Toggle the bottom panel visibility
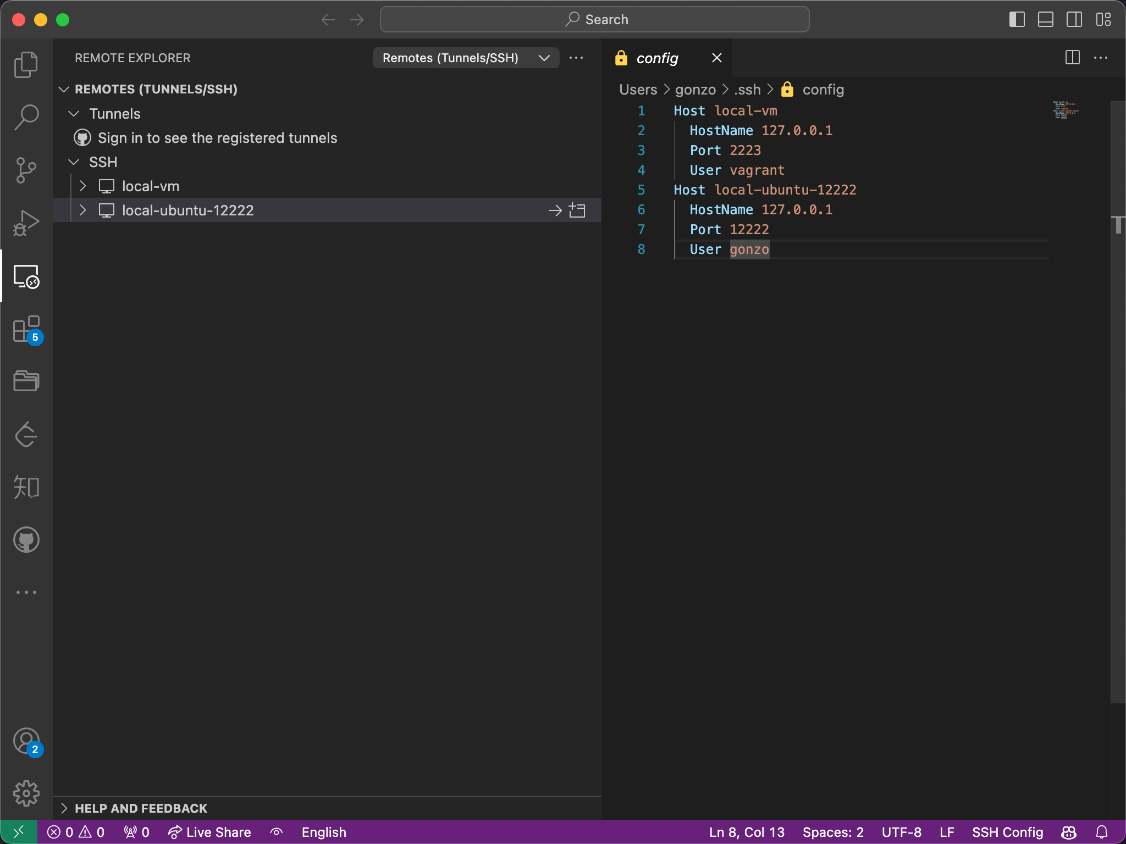 1045,20
